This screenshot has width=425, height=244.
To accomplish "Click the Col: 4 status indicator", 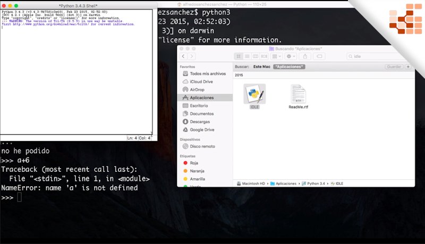I will click(144, 138).
